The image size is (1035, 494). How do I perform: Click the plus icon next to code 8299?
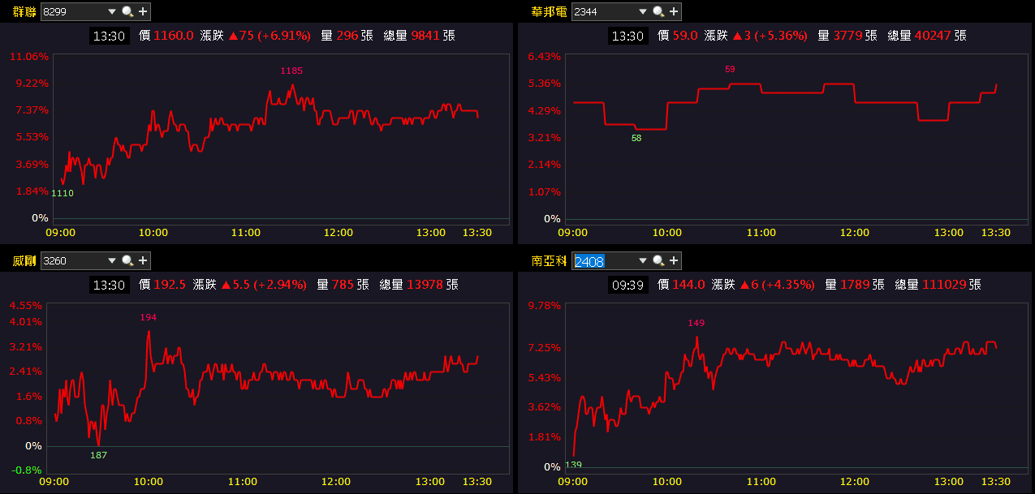[x=143, y=11]
